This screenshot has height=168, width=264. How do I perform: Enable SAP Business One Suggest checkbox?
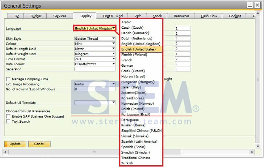(8, 116)
